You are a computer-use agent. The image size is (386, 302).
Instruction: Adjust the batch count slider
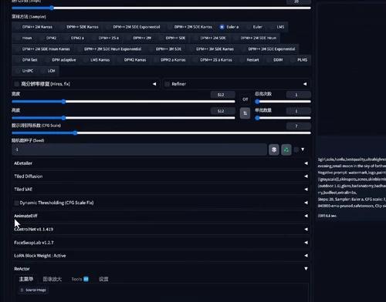(283, 102)
